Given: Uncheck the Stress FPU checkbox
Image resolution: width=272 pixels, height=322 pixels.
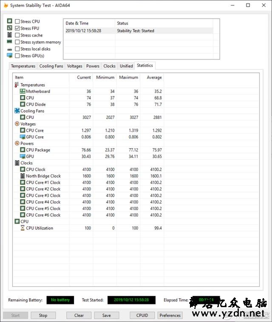Looking at the screenshot, I should (x=17, y=28).
